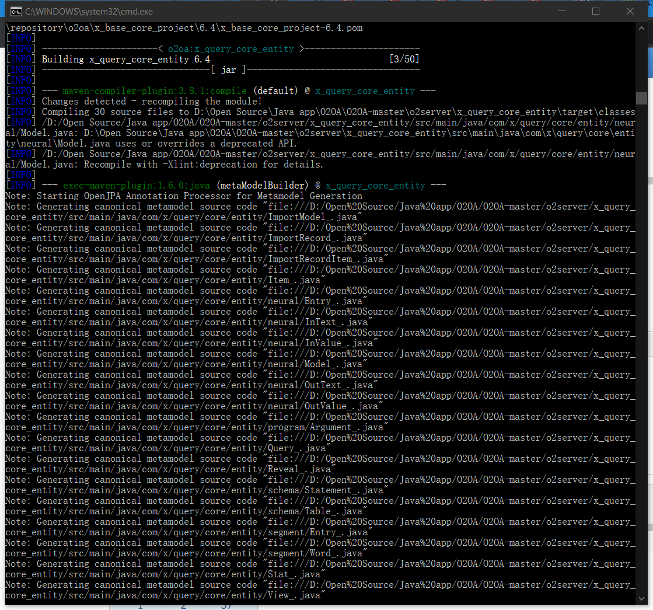Screen dimensions: 653x610
Task: Minimize the cmd.exe window
Action: pyautogui.click(x=562, y=11)
